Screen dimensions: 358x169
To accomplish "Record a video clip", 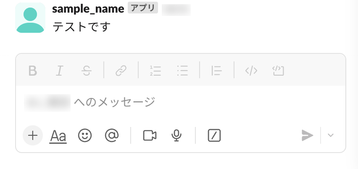I will click(150, 135).
